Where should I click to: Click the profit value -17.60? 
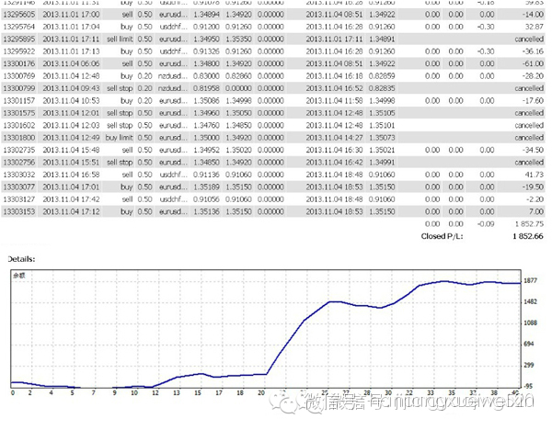533,100
